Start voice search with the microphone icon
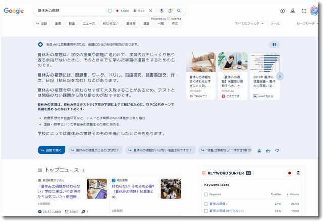 point(161,11)
